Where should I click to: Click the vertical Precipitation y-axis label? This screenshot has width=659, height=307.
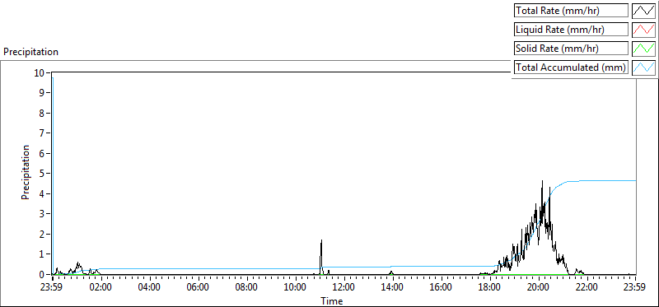(x=26, y=173)
